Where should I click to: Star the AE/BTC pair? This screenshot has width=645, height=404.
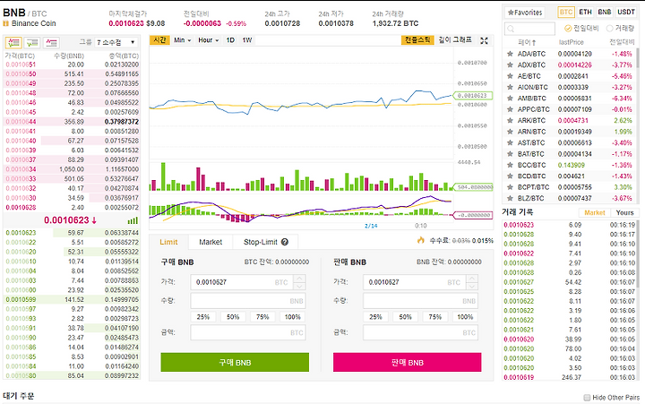click(510, 76)
